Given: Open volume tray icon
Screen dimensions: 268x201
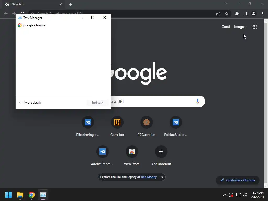Looking at the screenshot, I should pos(245,195).
